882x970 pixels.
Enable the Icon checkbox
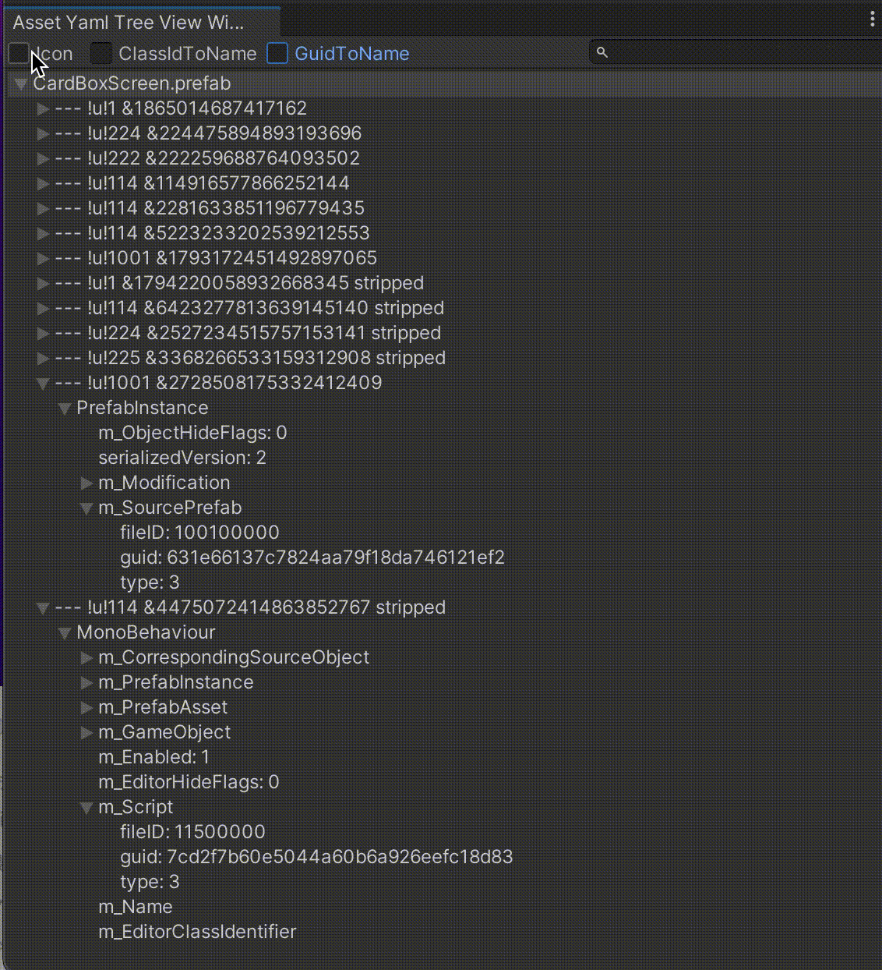coord(19,54)
